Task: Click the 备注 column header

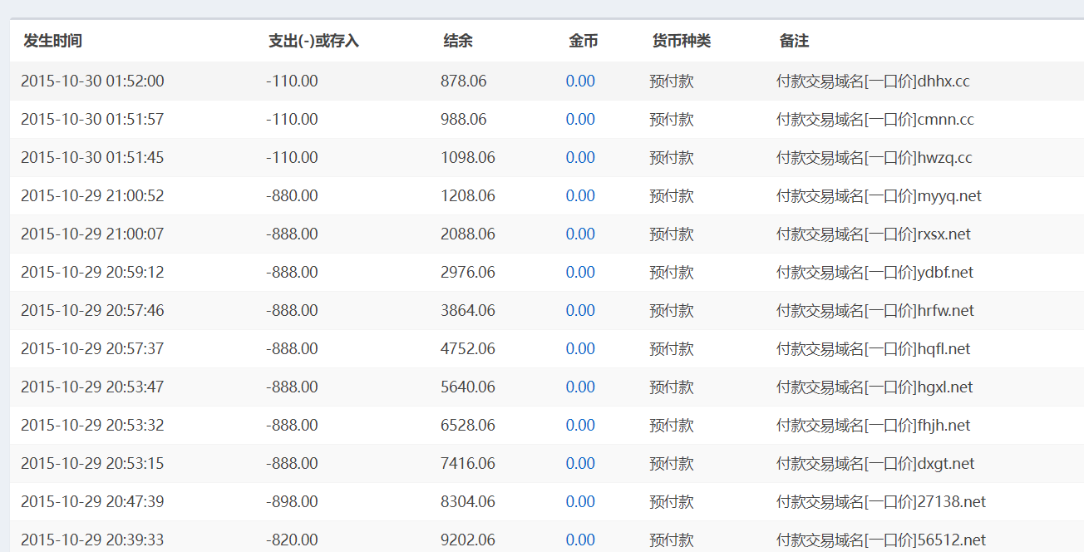Action: pyautogui.click(x=794, y=41)
